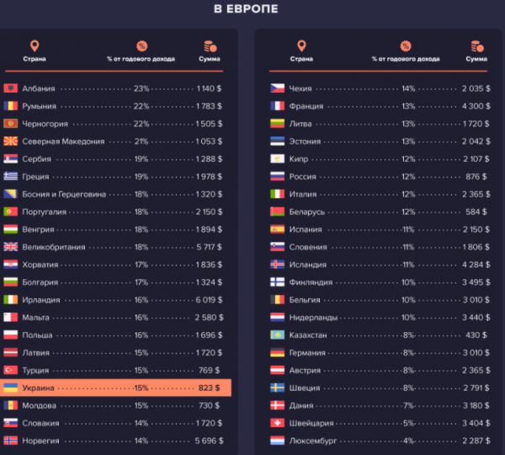
Task: Click the Kazakhstan flag next to Казахстан
Action: [276, 335]
